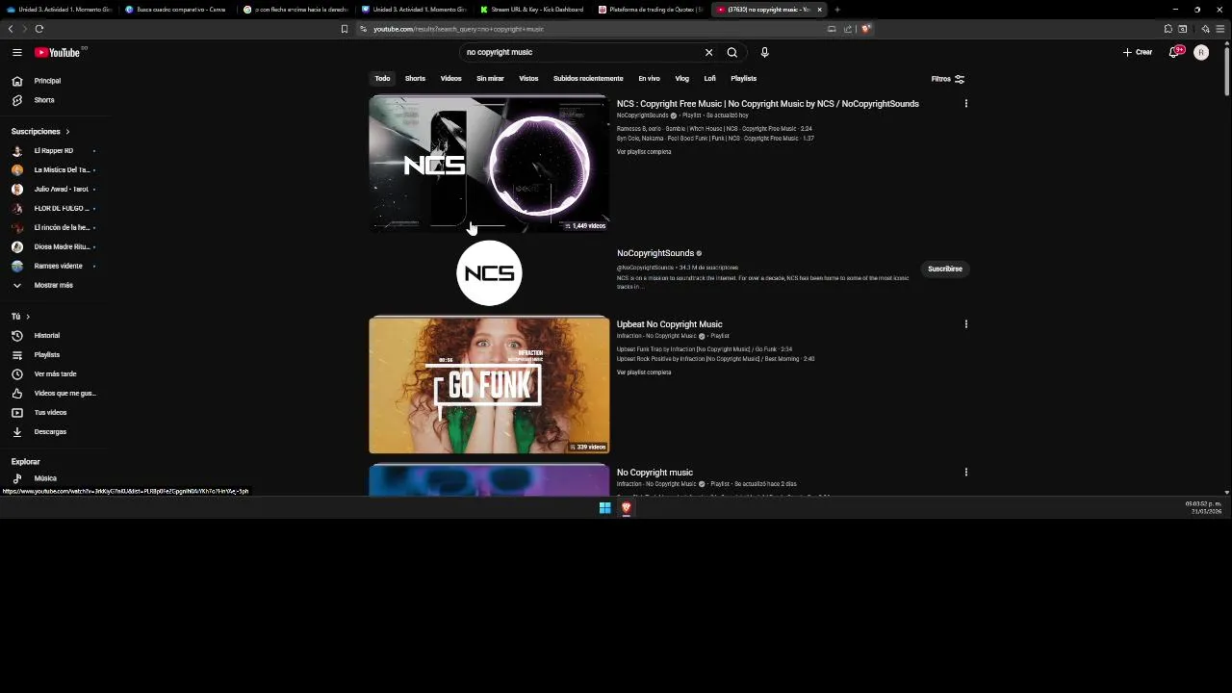Open the notifications bell

[1174, 52]
